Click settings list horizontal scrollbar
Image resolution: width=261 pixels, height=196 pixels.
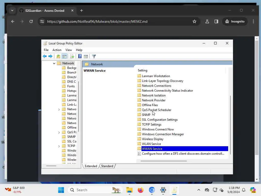click(x=164, y=161)
